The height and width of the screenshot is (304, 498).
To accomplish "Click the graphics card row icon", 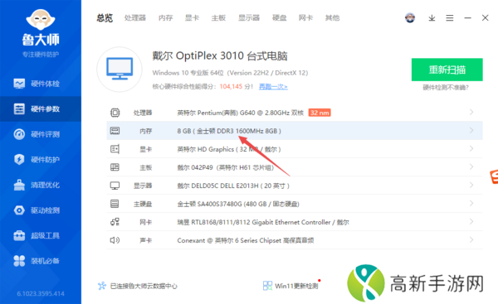I will [x=115, y=149].
